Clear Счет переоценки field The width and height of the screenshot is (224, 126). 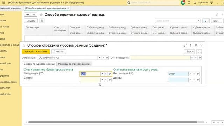tap(196, 58)
